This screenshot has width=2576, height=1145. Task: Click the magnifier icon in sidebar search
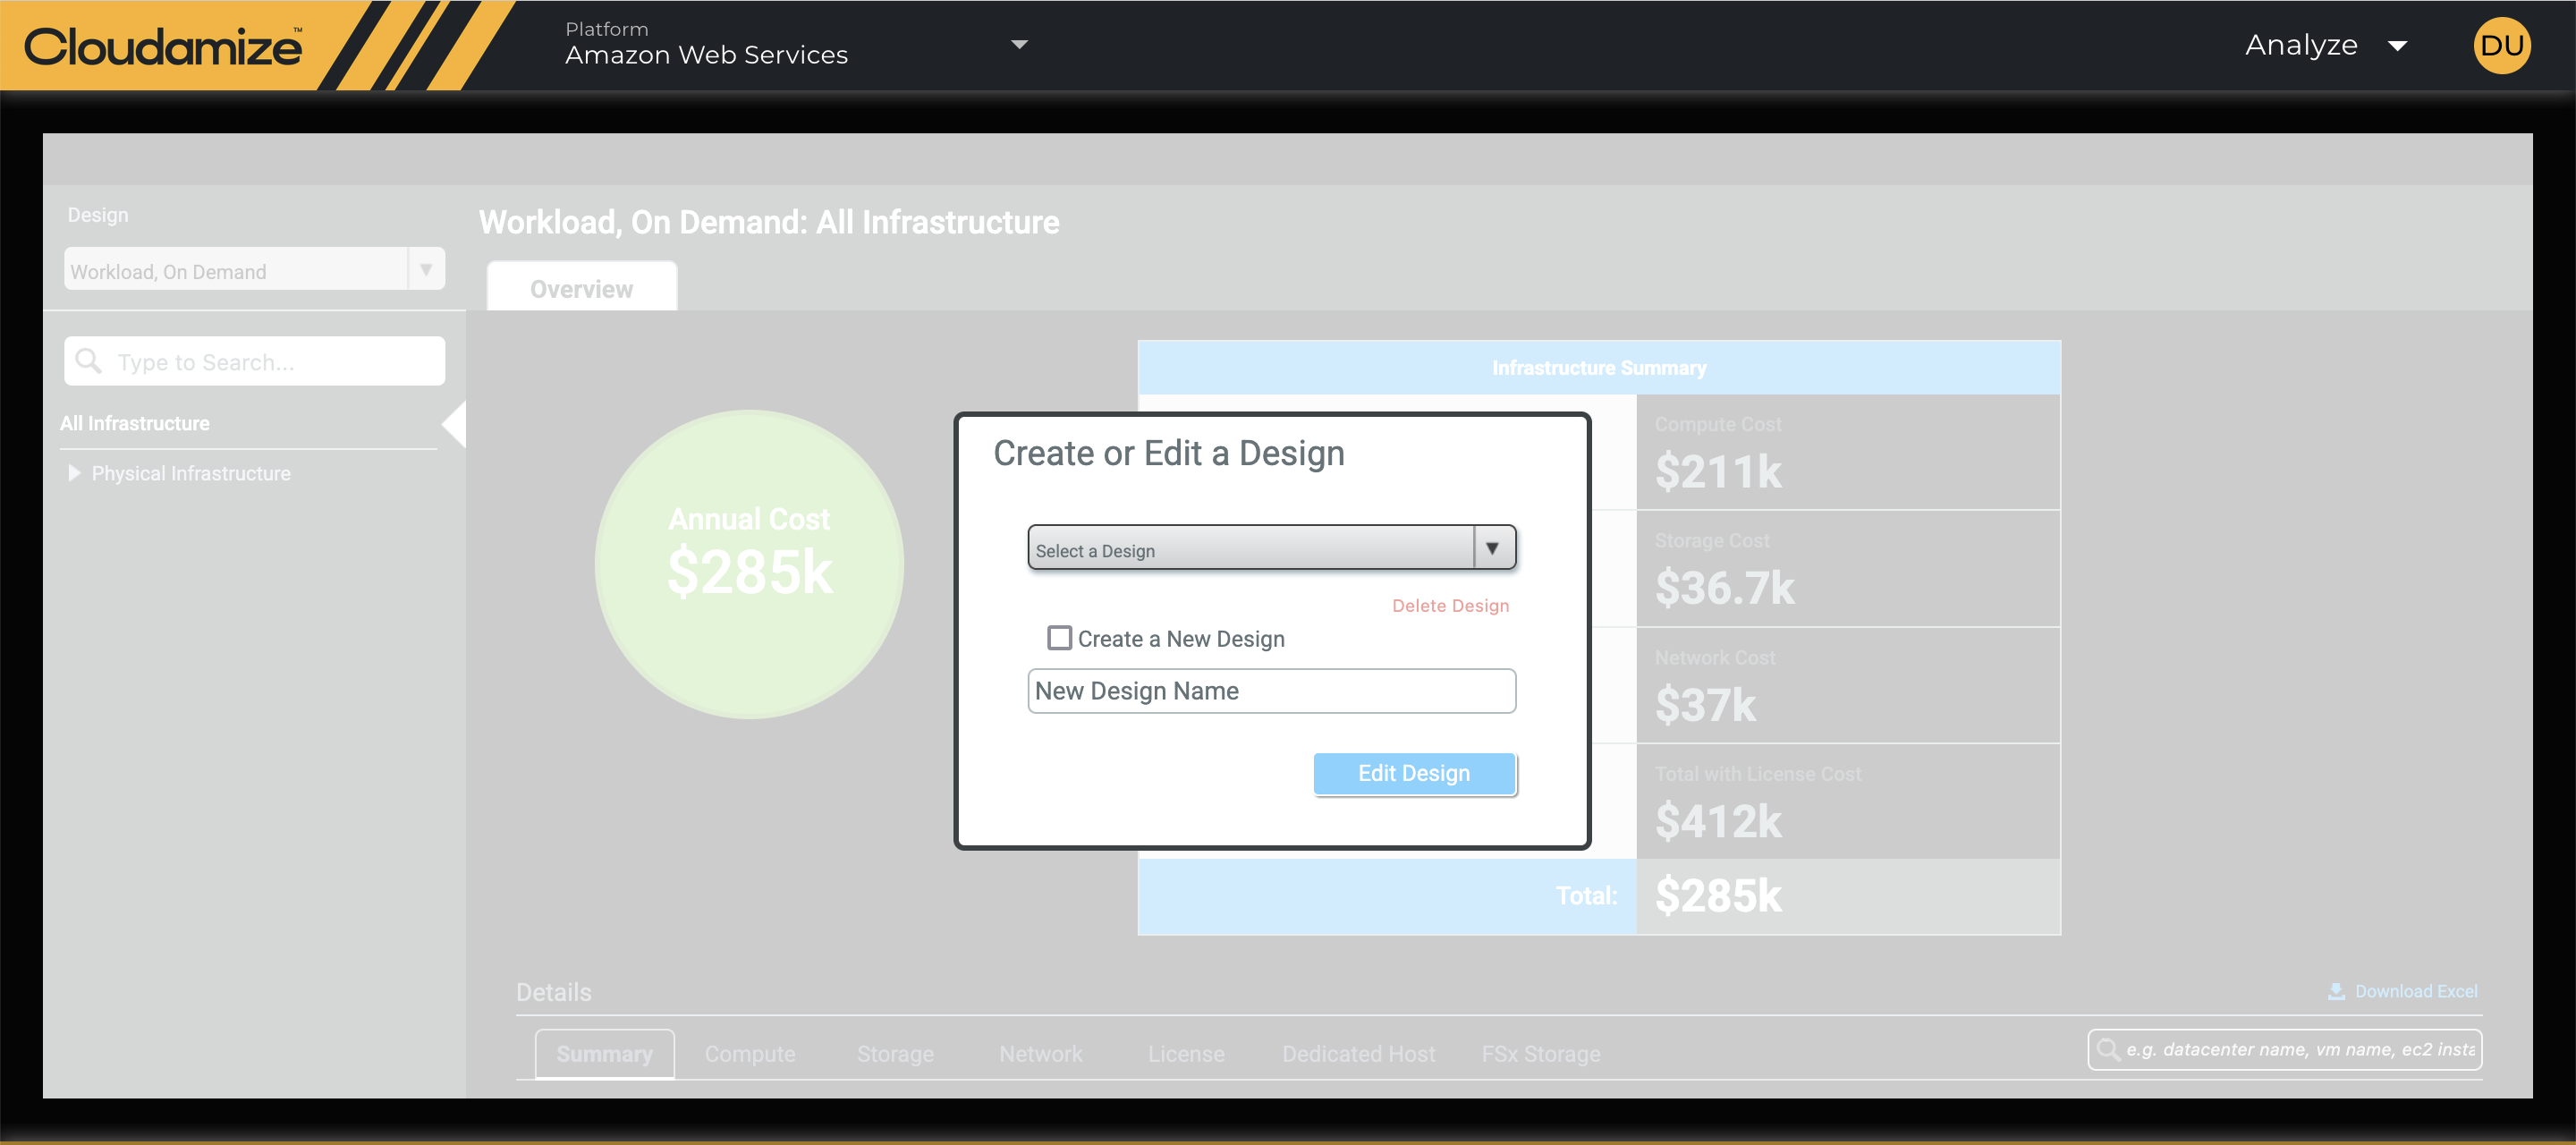click(x=89, y=361)
